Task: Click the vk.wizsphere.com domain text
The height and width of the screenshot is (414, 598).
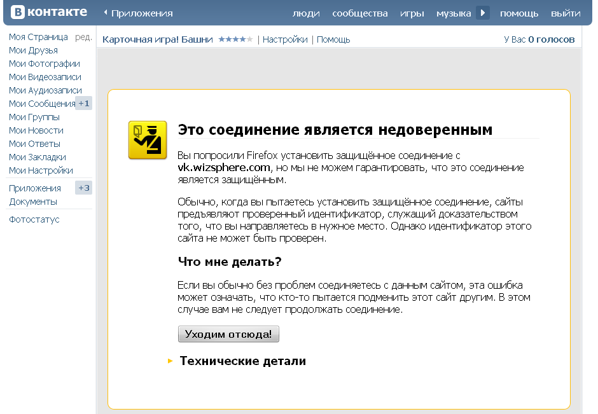Action: click(224, 168)
